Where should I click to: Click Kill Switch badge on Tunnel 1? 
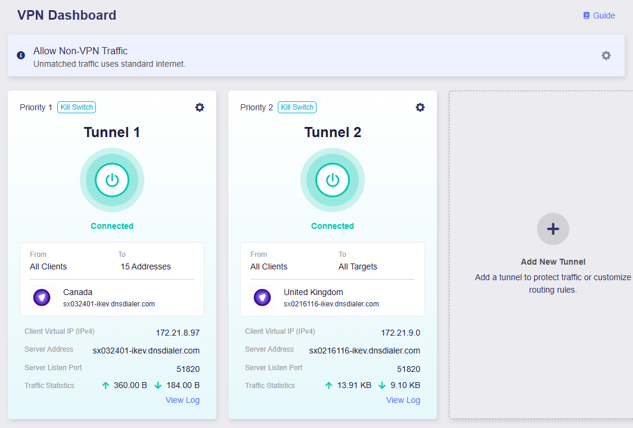76,107
